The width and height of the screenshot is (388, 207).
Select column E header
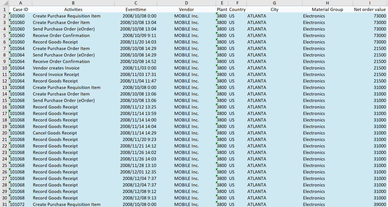222,3
